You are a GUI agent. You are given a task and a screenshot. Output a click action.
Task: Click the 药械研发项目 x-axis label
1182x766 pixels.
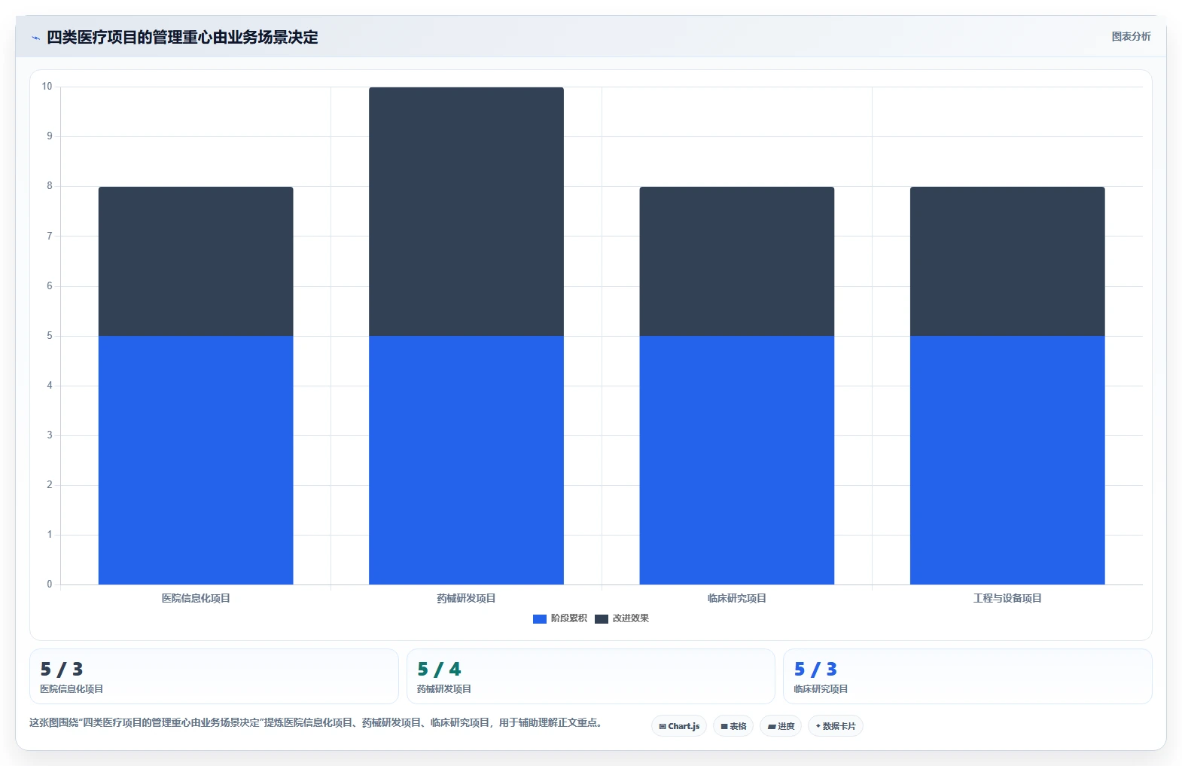tap(466, 598)
